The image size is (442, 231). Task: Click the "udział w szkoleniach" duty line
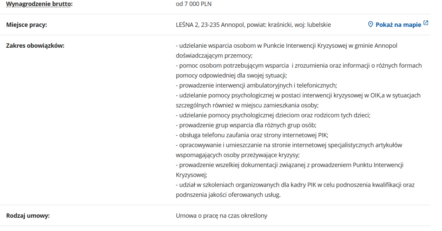295,185
